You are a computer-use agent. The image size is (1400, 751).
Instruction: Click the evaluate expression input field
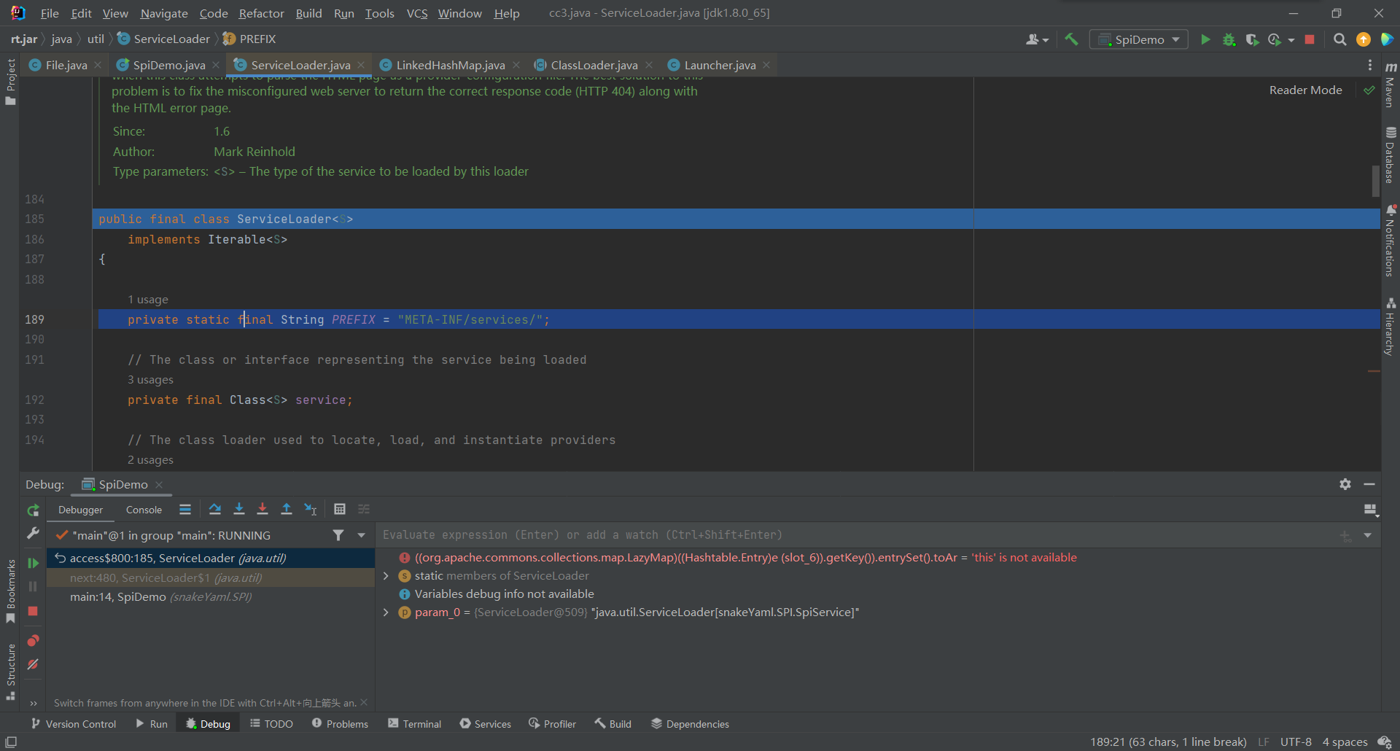(x=857, y=535)
